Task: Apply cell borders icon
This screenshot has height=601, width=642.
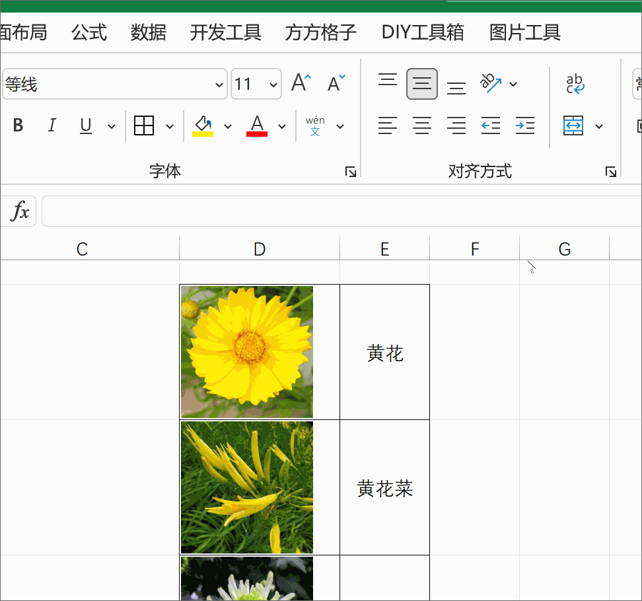Action: pyautogui.click(x=144, y=125)
